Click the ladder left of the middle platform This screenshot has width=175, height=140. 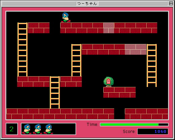(76, 60)
